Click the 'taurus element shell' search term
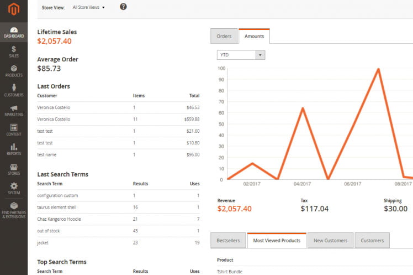This screenshot has width=413, height=275. (x=57, y=207)
